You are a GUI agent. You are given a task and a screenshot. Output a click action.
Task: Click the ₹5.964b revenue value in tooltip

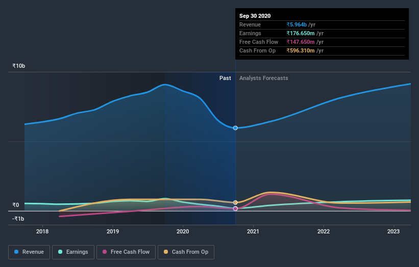coord(297,24)
